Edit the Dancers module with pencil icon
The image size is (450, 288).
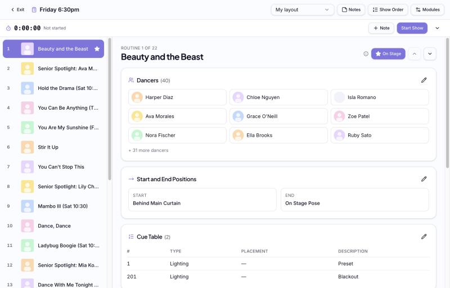pos(424,80)
